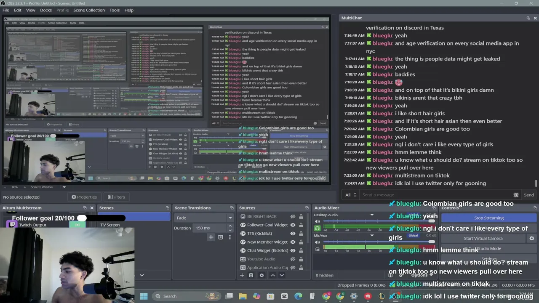Screen dimensions: 539x303
Task: Add a scene transition with plus icon
Action: (211, 237)
